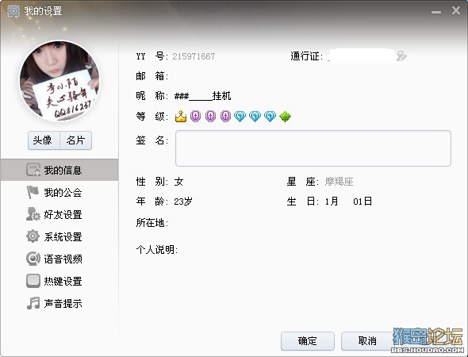Click the profile avatar picture

pos(59,81)
